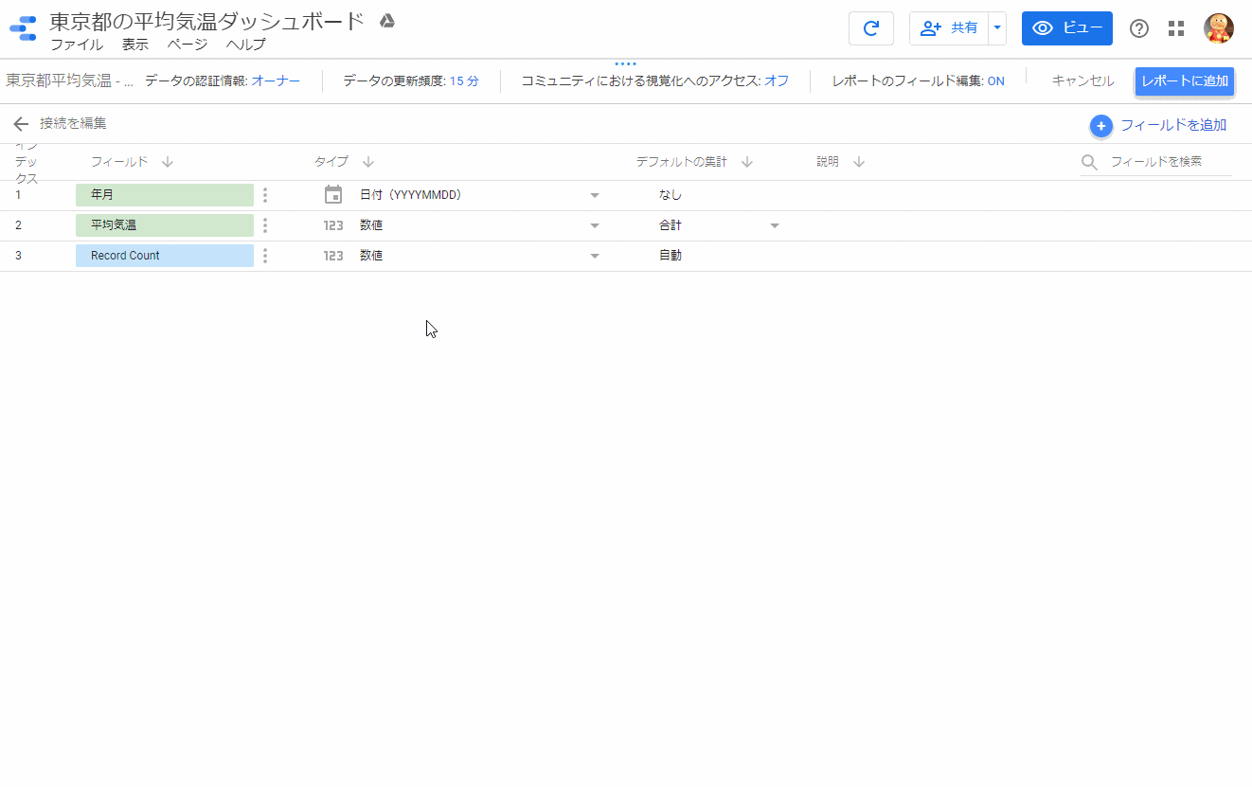
Task: Click the 123 numeric type icon for 平均気温
Action: point(332,224)
